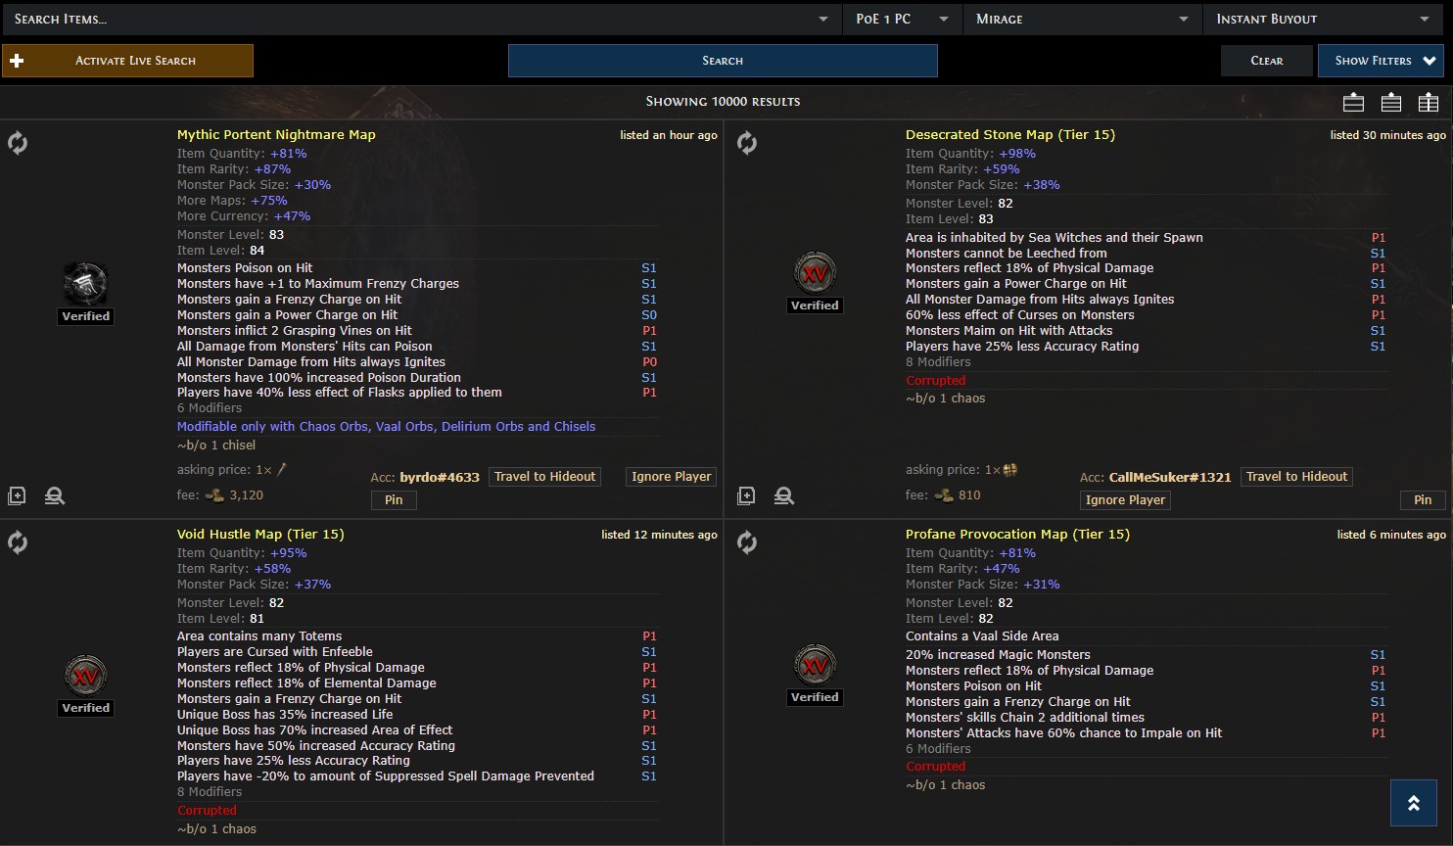Click the Profane Provocation Map item image
This screenshot has width=1453, height=846.
point(815,665)
